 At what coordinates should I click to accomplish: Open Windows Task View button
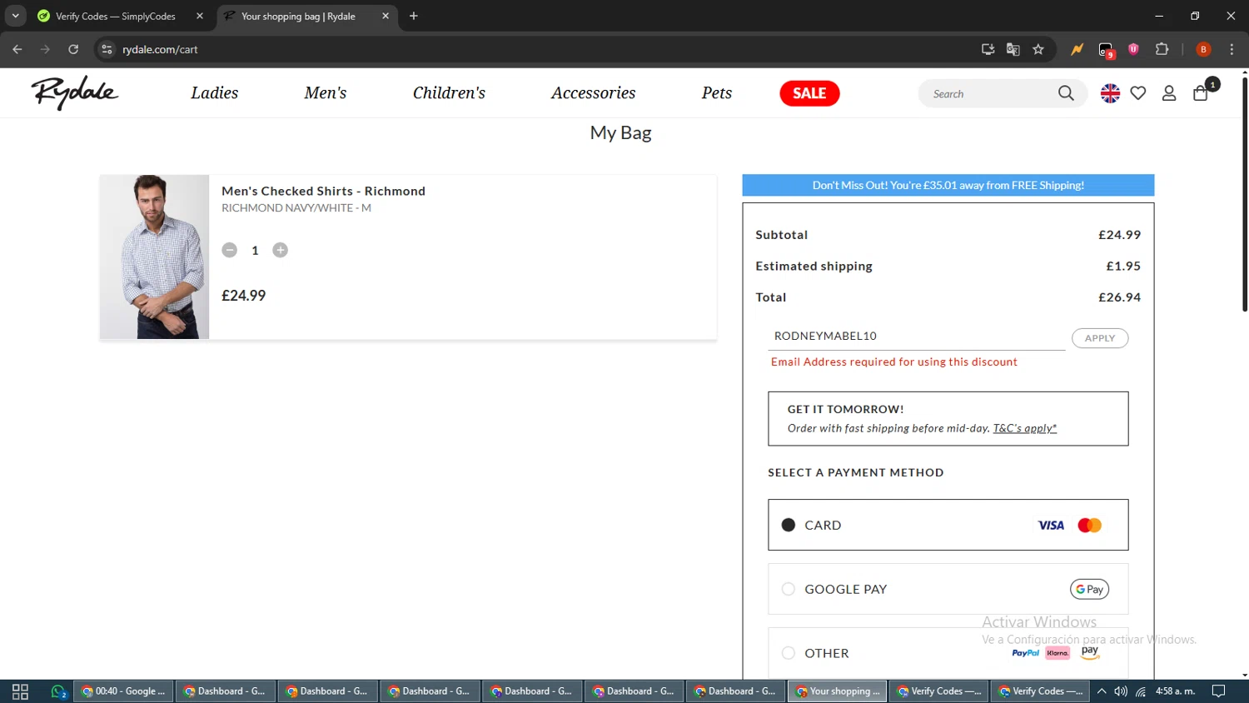[20, 691]
